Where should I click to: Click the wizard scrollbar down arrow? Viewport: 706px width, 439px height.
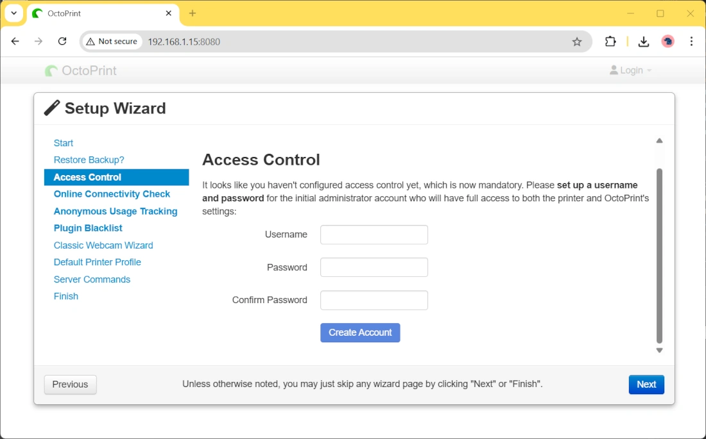pyautogui.click(x=660, y=351)
